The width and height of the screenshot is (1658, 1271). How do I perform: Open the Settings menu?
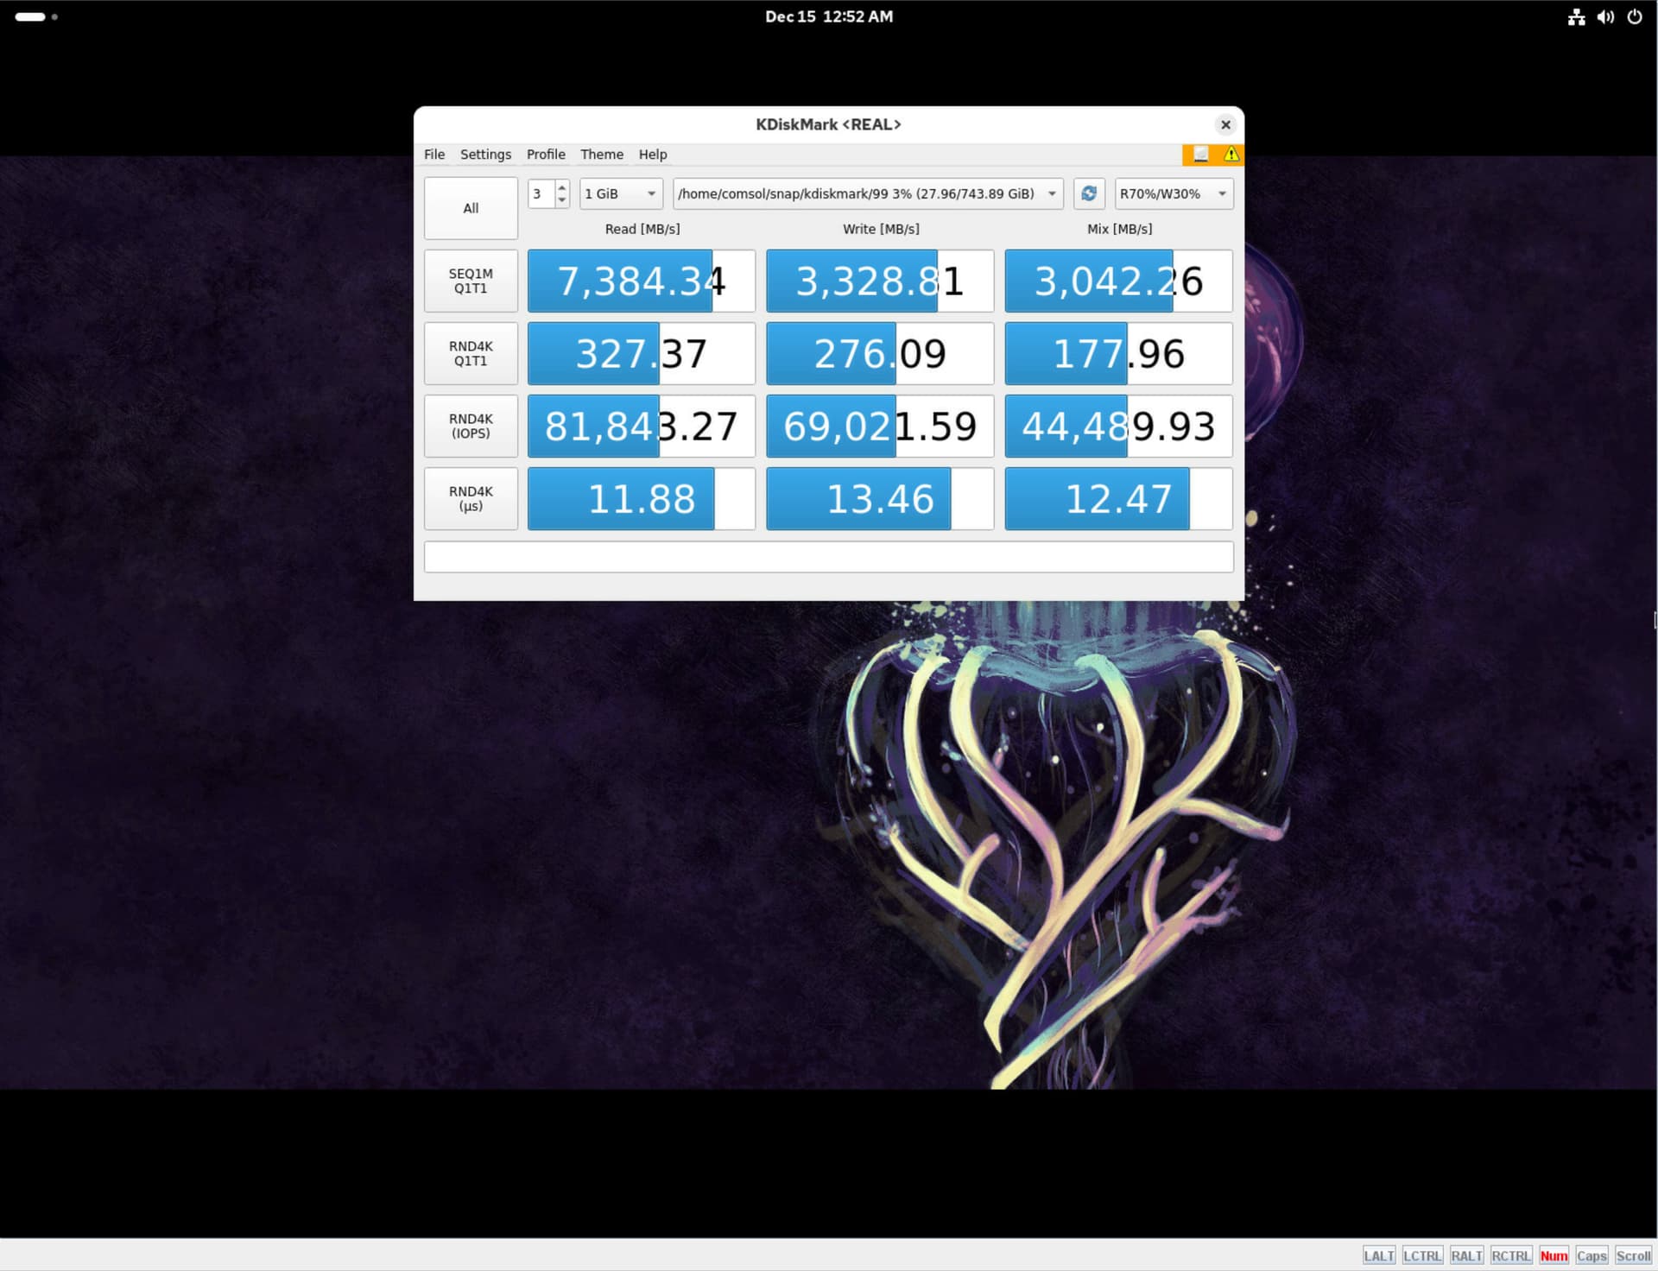tap(485, 155)
